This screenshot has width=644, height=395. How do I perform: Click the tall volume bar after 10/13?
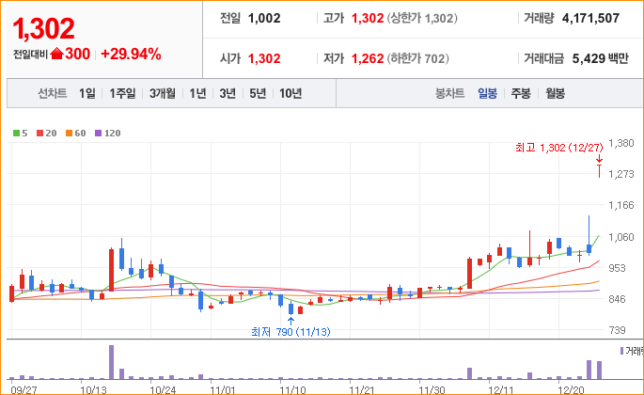pyautogui.click(x=111, y=362)
